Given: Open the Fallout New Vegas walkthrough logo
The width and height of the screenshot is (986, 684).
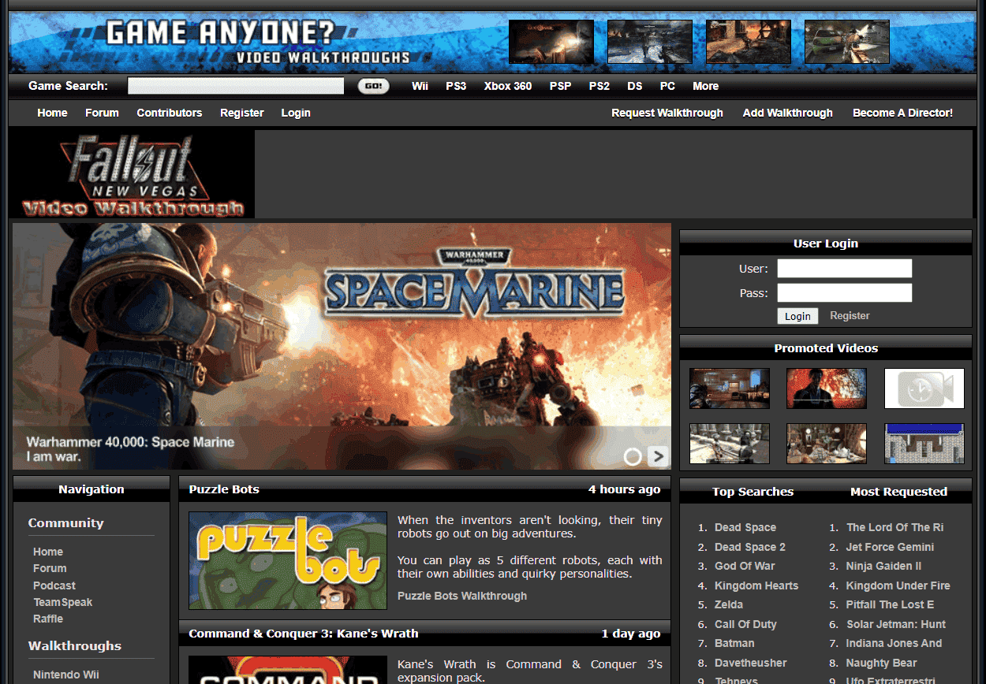Looking at the screenshot, I should [x=133, y=175].
